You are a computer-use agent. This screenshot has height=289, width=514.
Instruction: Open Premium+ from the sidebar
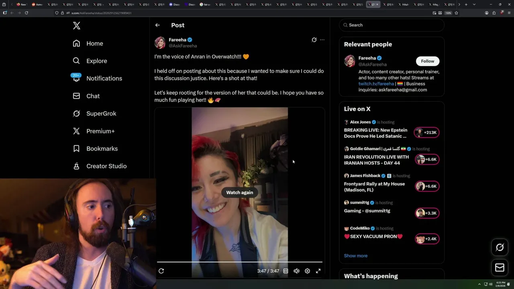(94, 131)
